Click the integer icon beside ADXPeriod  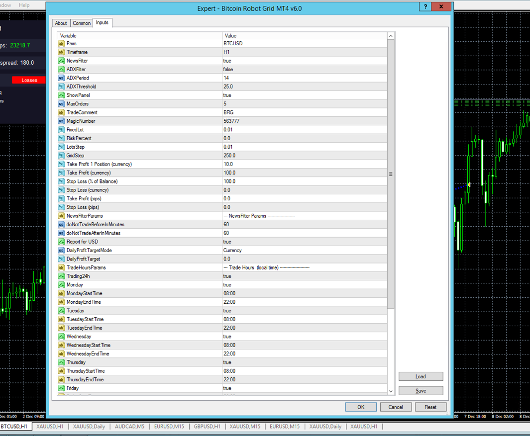[62, 78]
